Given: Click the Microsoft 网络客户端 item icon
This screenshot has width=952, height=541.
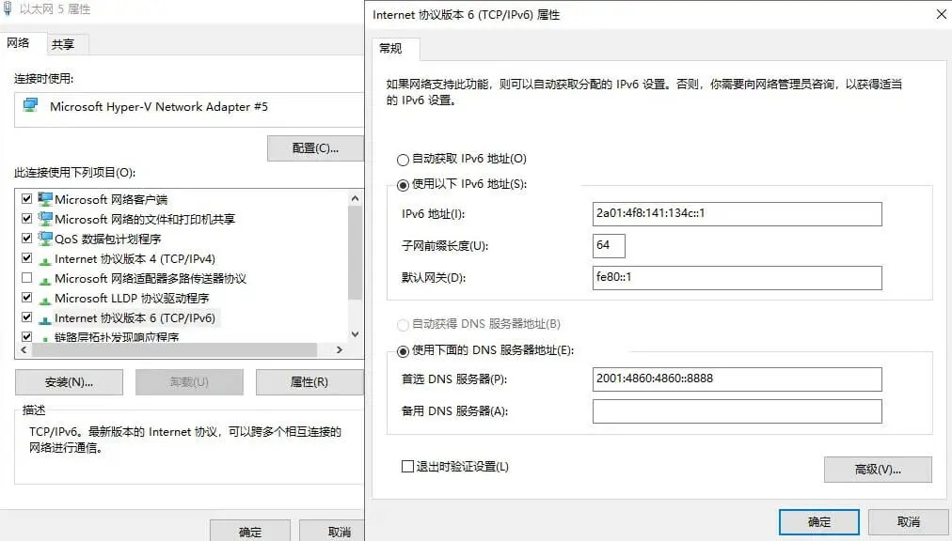Looking at the screenshot, I should pyautogui.click(x=45, y=199).
